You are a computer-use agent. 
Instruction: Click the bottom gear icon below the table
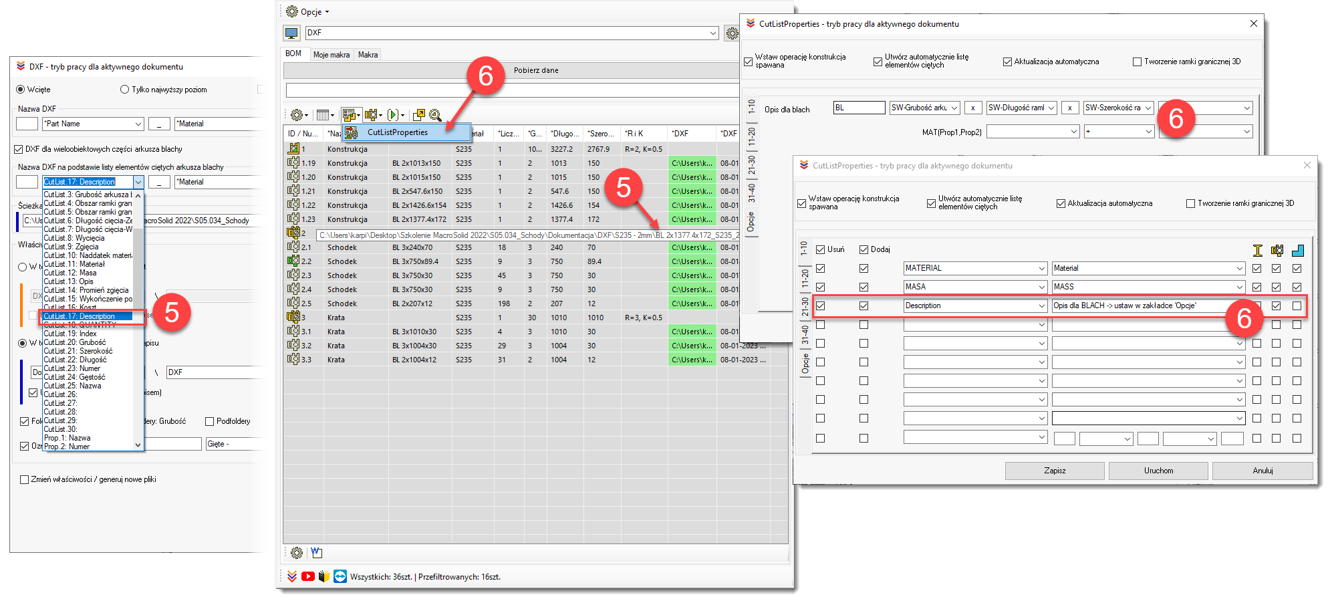click(297, 553)
